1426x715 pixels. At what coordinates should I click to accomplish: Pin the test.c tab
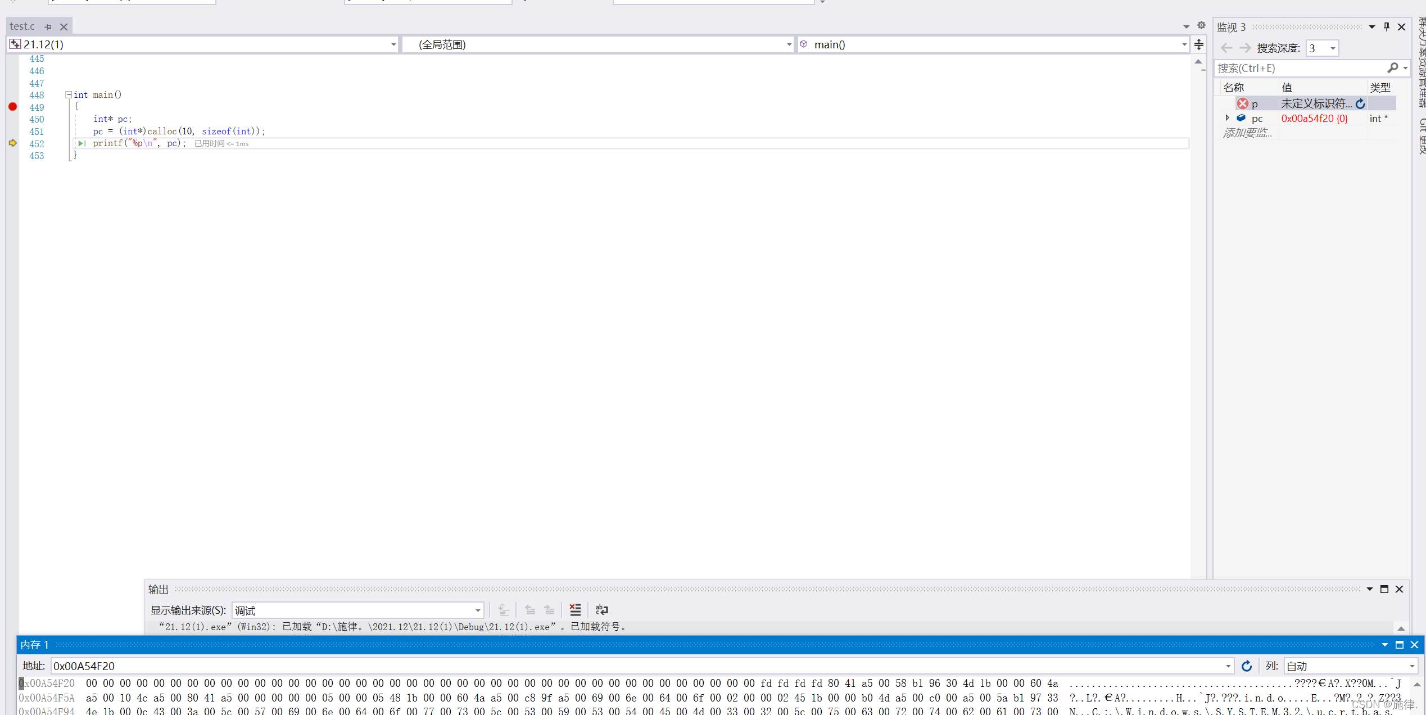(48, 26)
